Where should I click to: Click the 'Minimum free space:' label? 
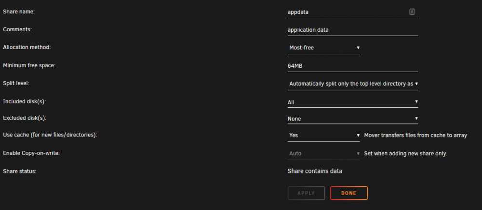click(29, 66)
